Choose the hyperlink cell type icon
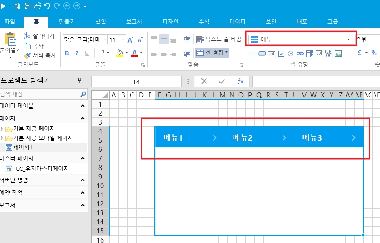Screen dimensions: 380x243 coord(300,53)
